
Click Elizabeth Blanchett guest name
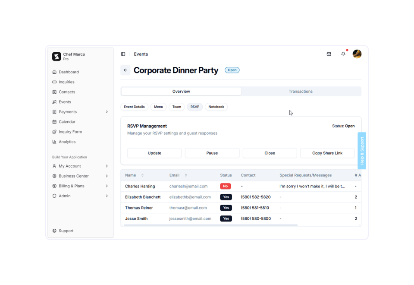coord(143,197)
